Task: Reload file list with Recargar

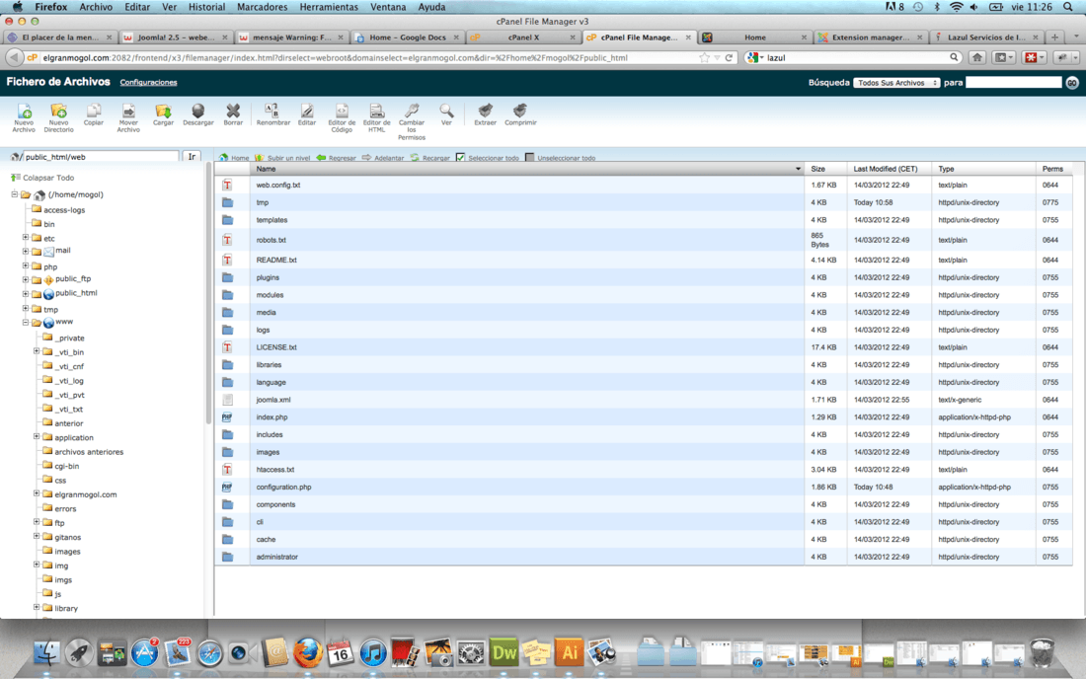Action: 429,158
